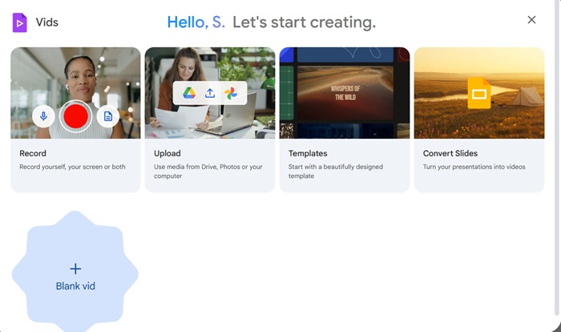The height and width of the screenshot is (332, 561).
Task: Click the microphone icon on Record card
Action: 43,116
